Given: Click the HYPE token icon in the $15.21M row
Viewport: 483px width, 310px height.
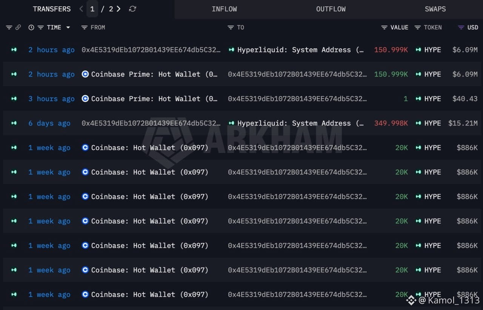Looking at the screenshot, I should point(418,123).
